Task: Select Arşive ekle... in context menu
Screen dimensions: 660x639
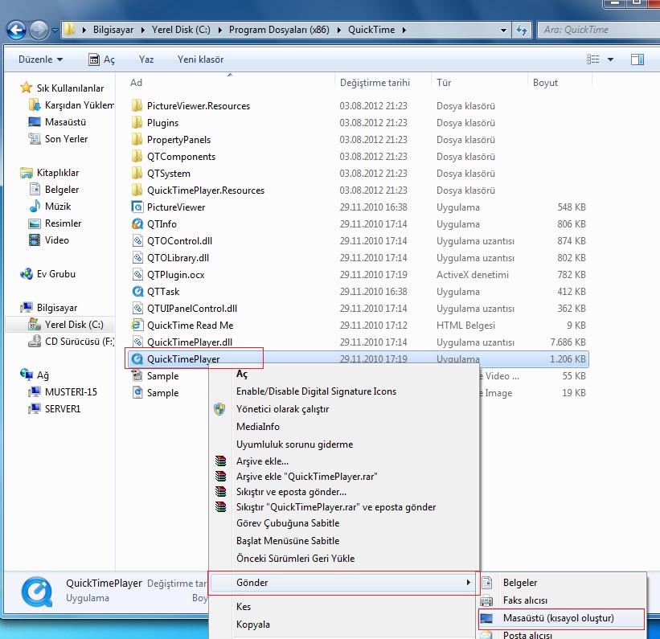Action: (262, 461)
